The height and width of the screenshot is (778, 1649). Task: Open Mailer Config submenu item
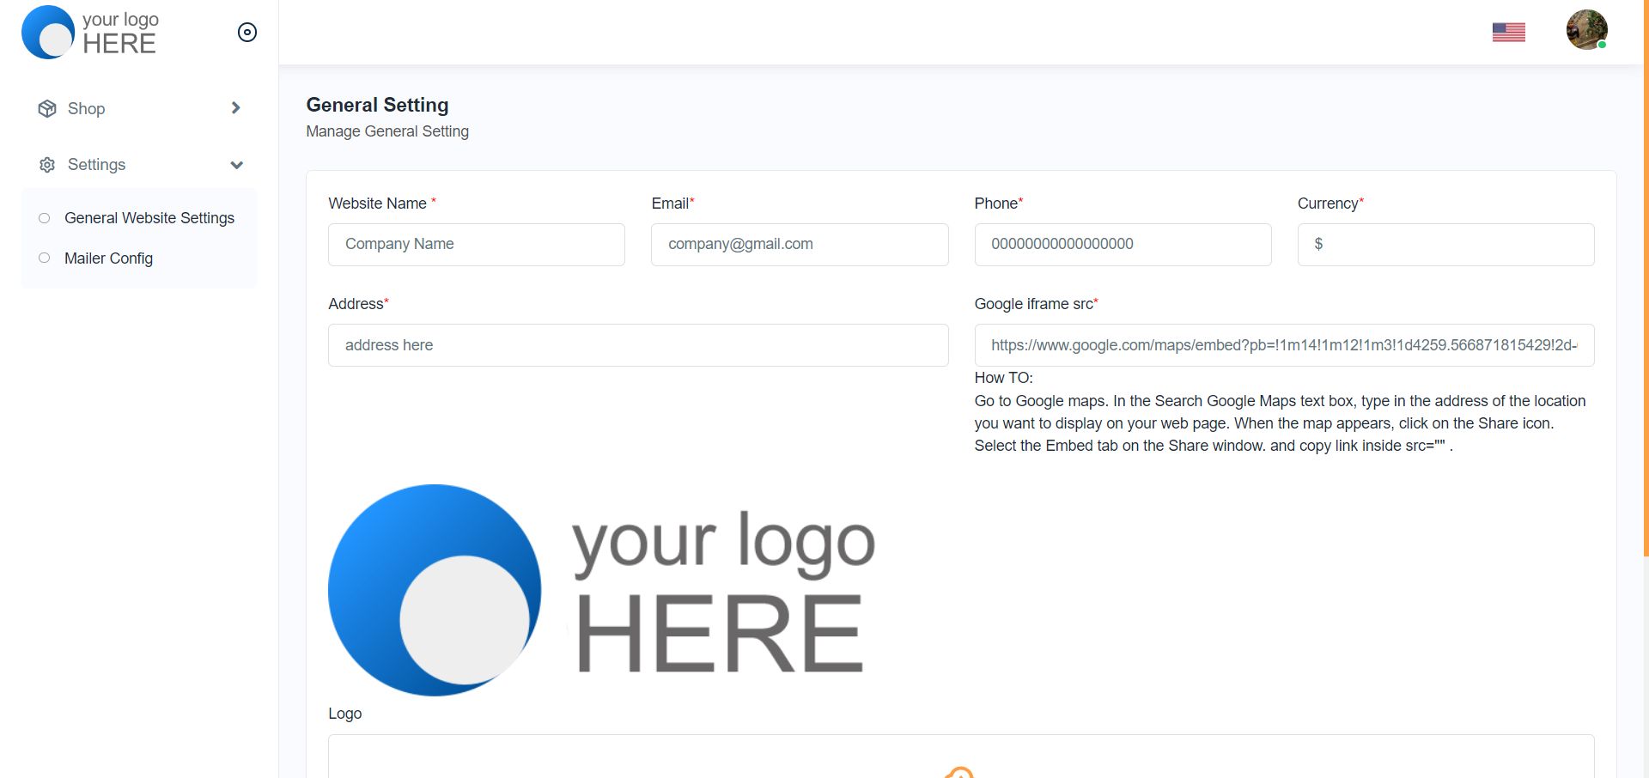[108, 258]
